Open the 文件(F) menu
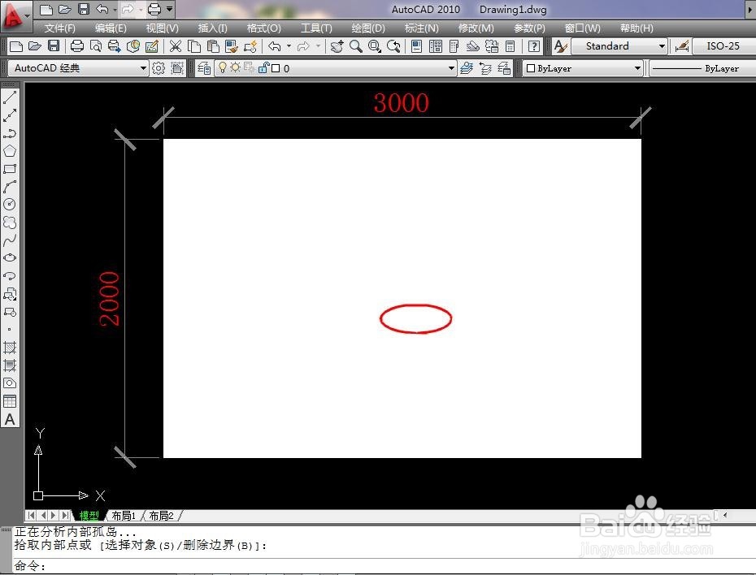Image resolution: width=756 pixels, height=575 pixels. [x=60, y=28]
